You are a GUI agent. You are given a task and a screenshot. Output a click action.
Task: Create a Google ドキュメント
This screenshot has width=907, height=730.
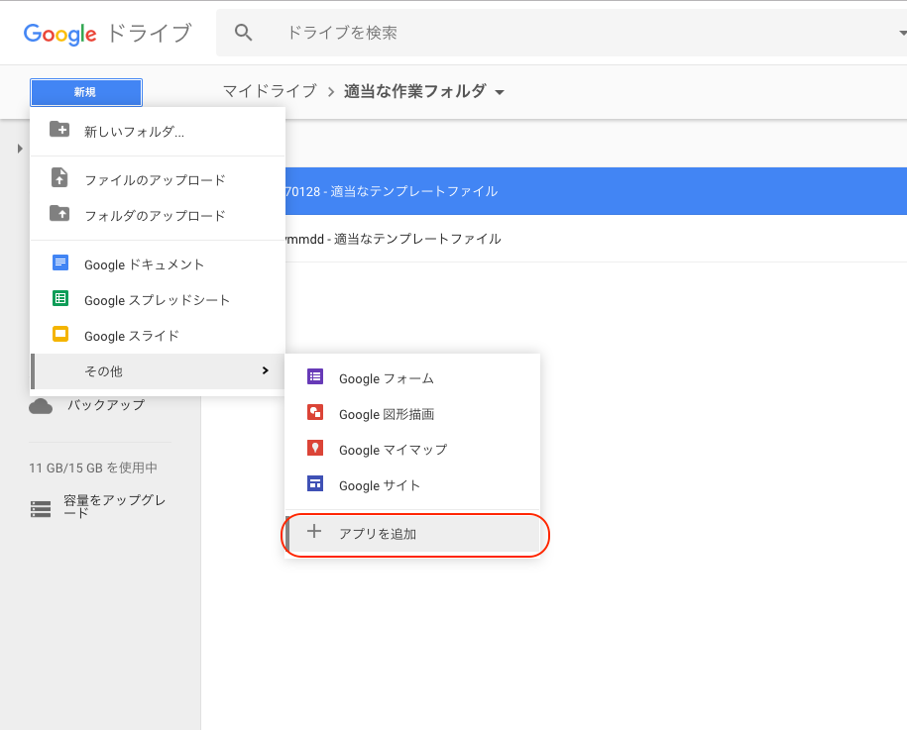pos(158,264)
